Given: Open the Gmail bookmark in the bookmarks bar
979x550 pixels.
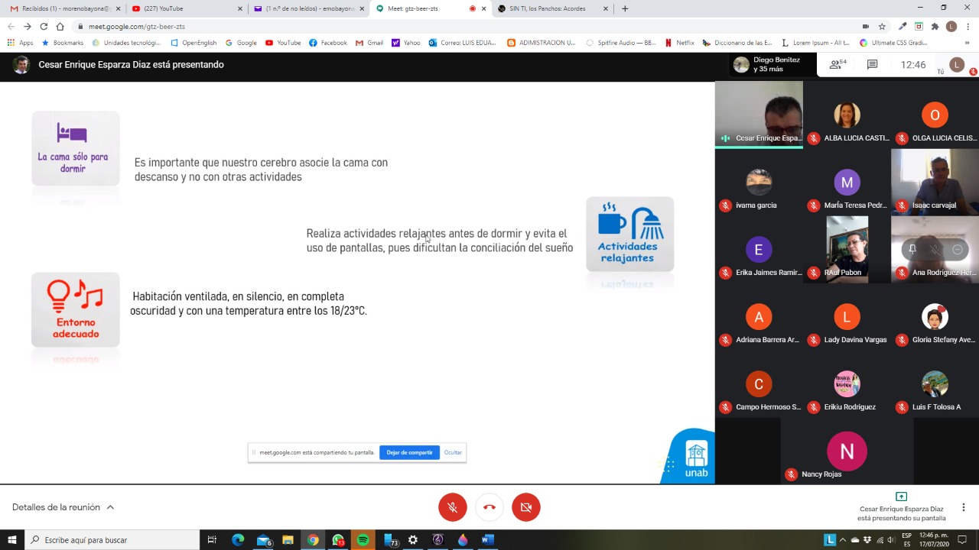Looking at the screenshot, I should pos(369,43).
